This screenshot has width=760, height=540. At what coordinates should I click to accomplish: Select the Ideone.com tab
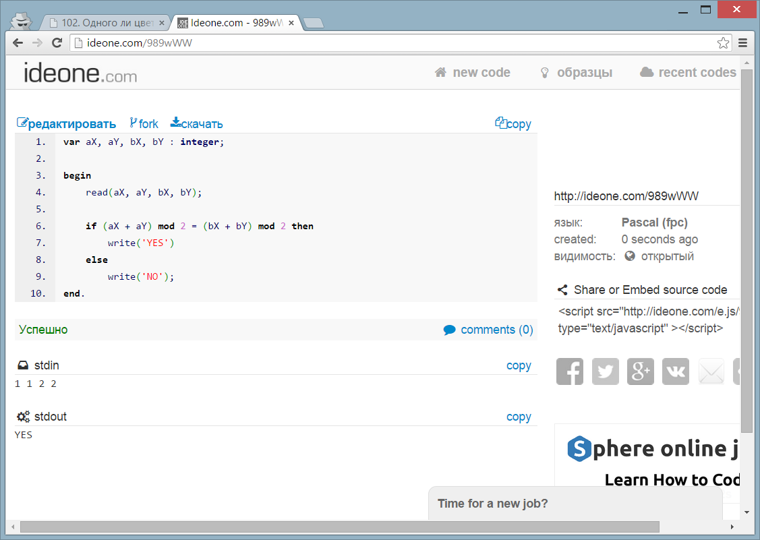click(x=236, y=23)
